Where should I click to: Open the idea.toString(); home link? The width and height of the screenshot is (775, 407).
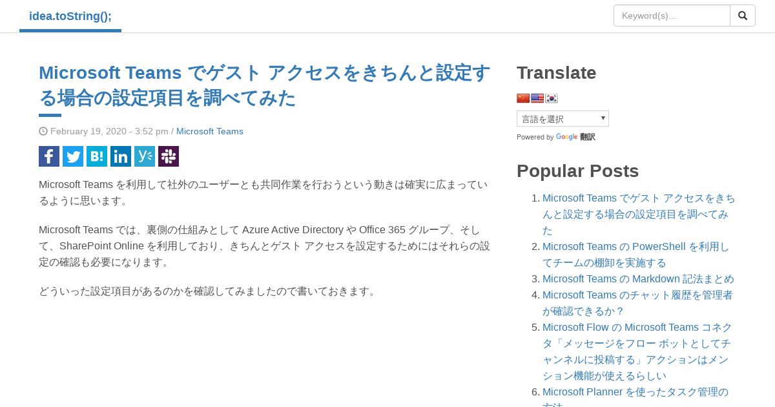(x=70, y=16)
